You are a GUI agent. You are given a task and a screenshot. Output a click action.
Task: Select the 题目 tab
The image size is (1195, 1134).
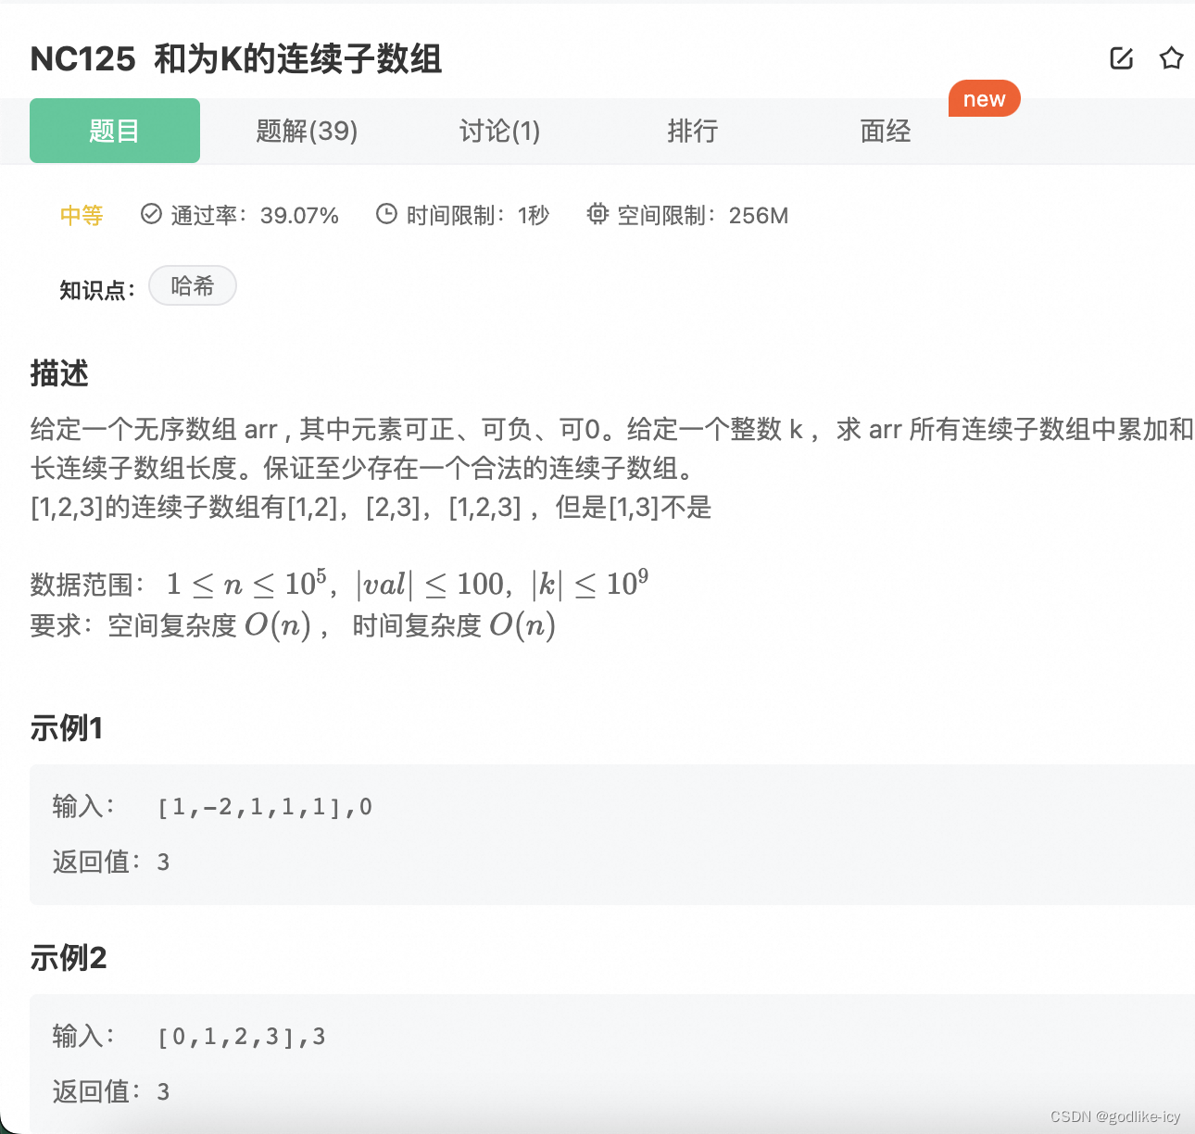pos(115,131)
